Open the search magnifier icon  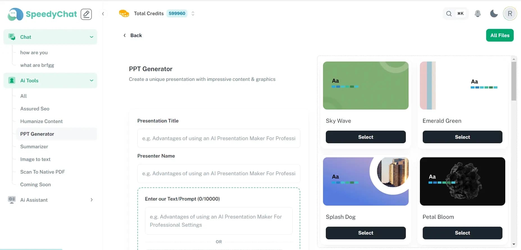449,13
